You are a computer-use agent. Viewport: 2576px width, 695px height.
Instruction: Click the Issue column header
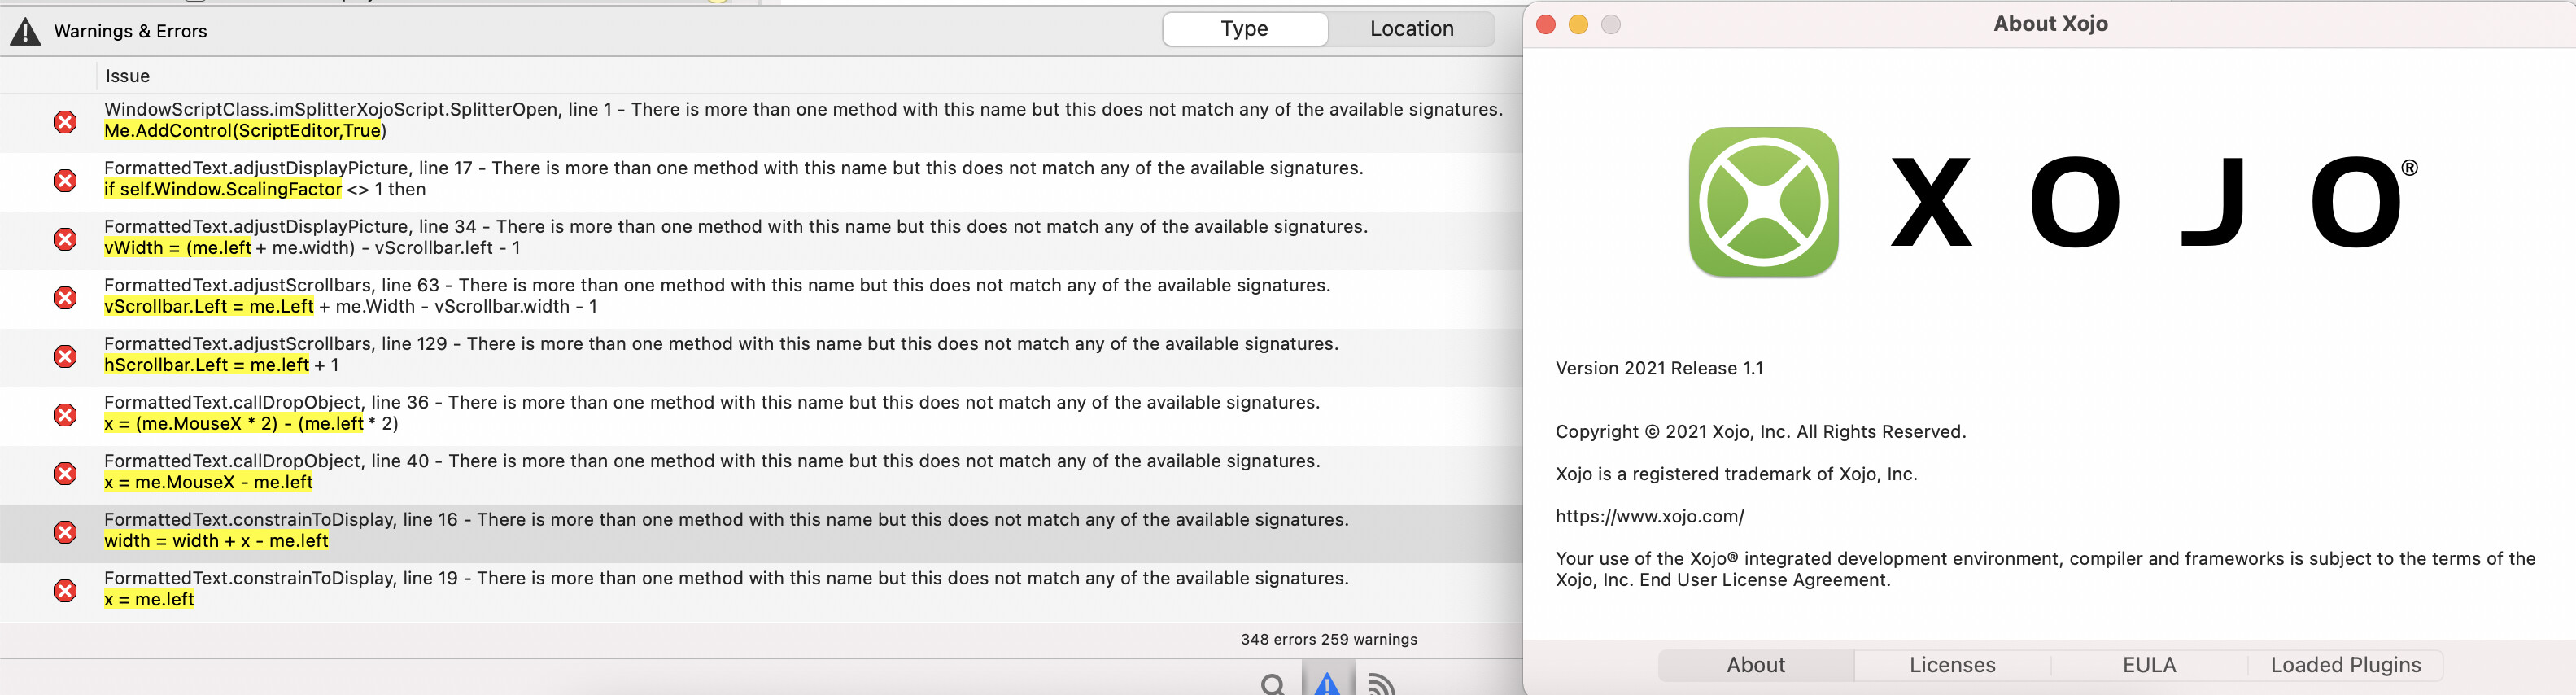(128, 76)
